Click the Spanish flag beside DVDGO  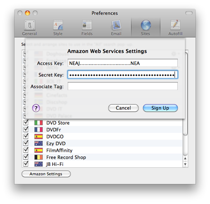[x=38, y=136]
